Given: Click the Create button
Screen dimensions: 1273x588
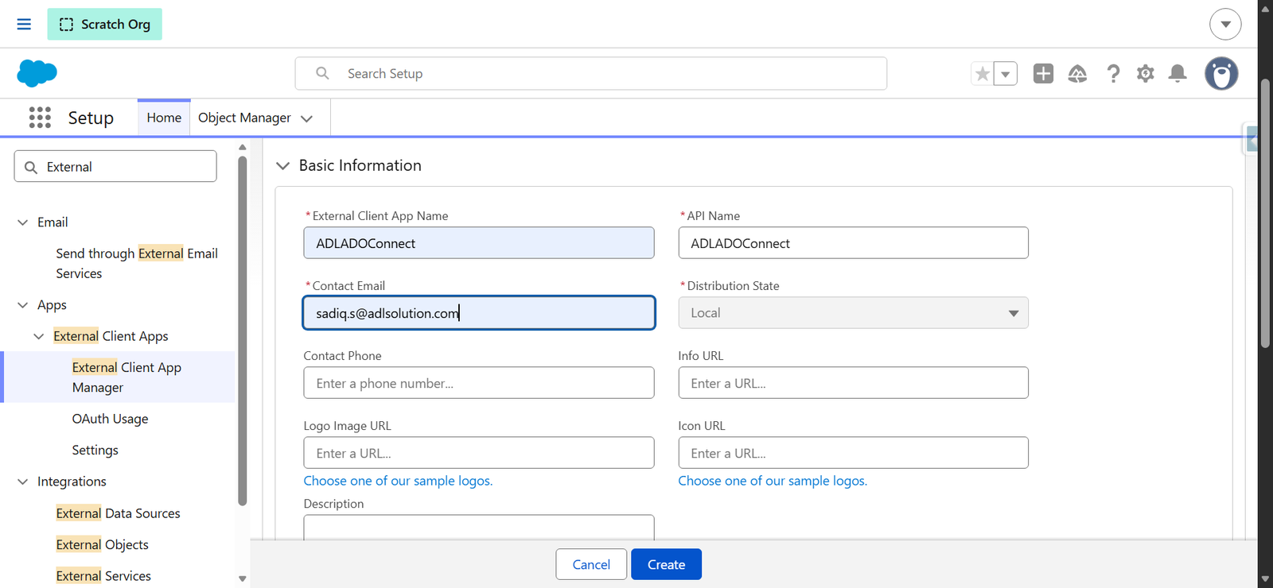Looking at the screenshot, I should pyautogui.click(x=666, y=564).
